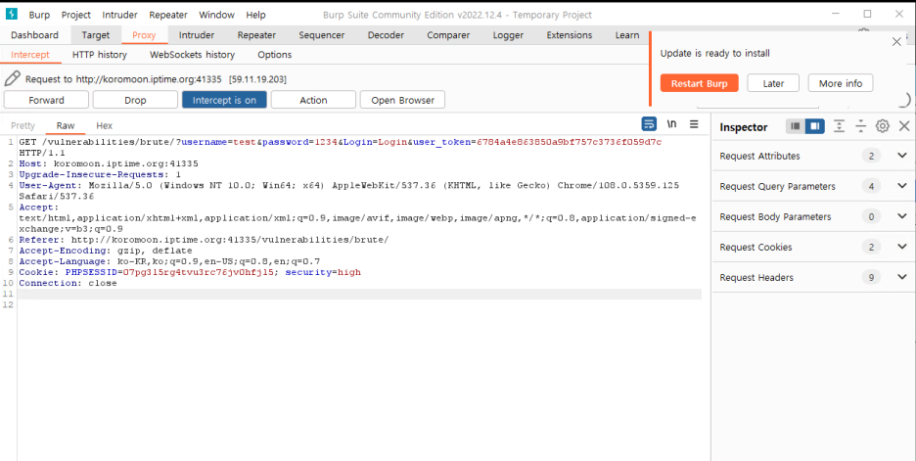This screenshot has height=461, width=916.
Task: Expand Request Headers section
Action: [902, 277]
